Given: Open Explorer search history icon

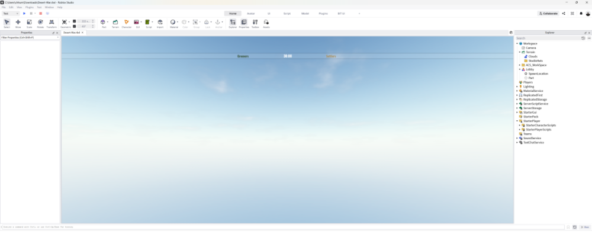Looking at the screenshot, I should tap(583, 38).
